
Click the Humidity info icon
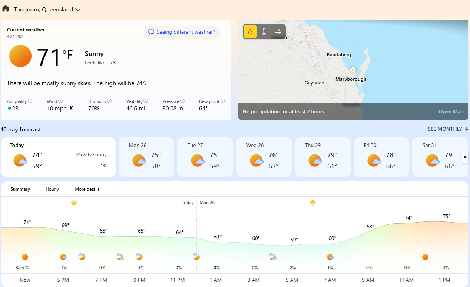[109, 101]
